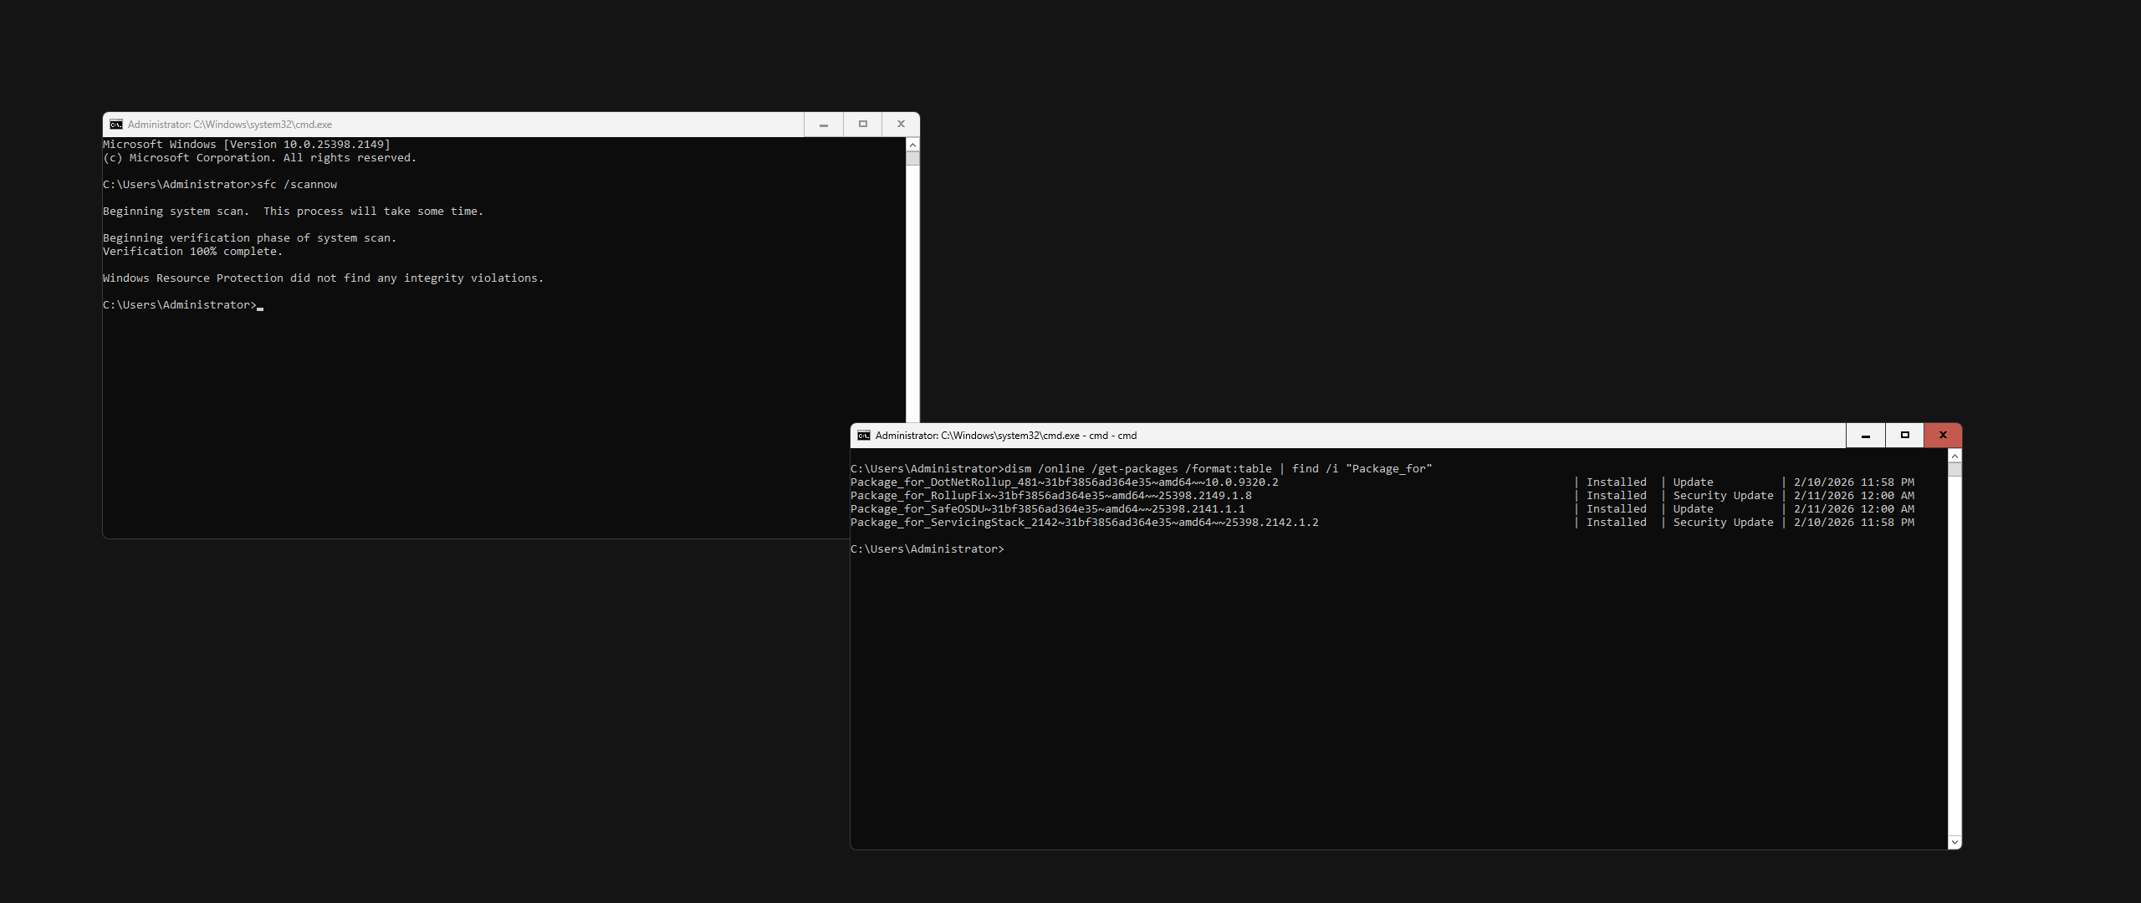Viewport: 2141px width, 903px height.
Task: Close the sfc /scannow command prompt window
Action: [901, 125]
